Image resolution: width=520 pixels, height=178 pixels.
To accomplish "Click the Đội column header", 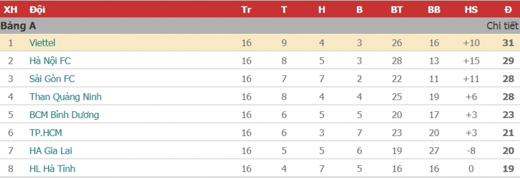I will (x=37, y=10).
